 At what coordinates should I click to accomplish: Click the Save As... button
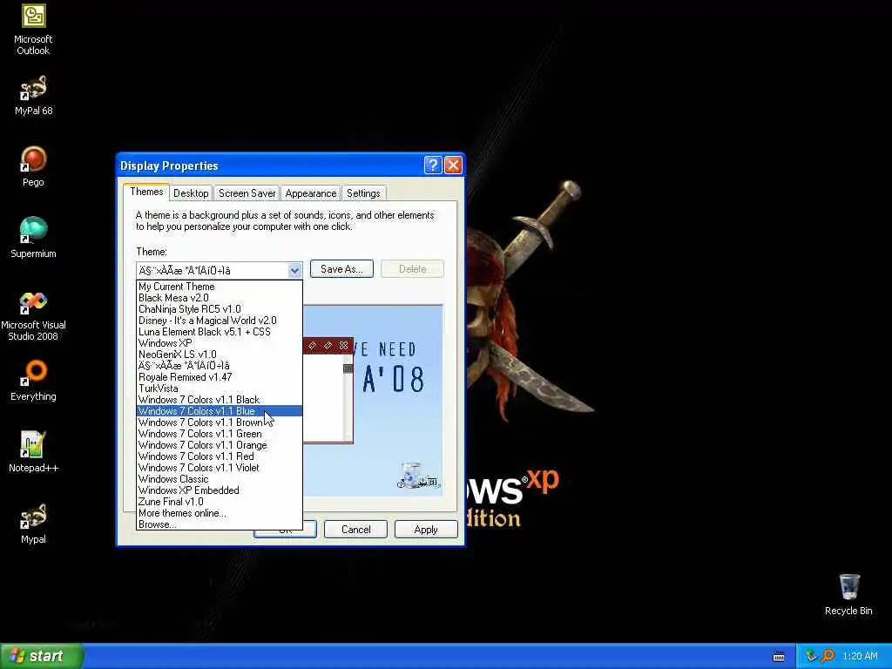(341, 269)
